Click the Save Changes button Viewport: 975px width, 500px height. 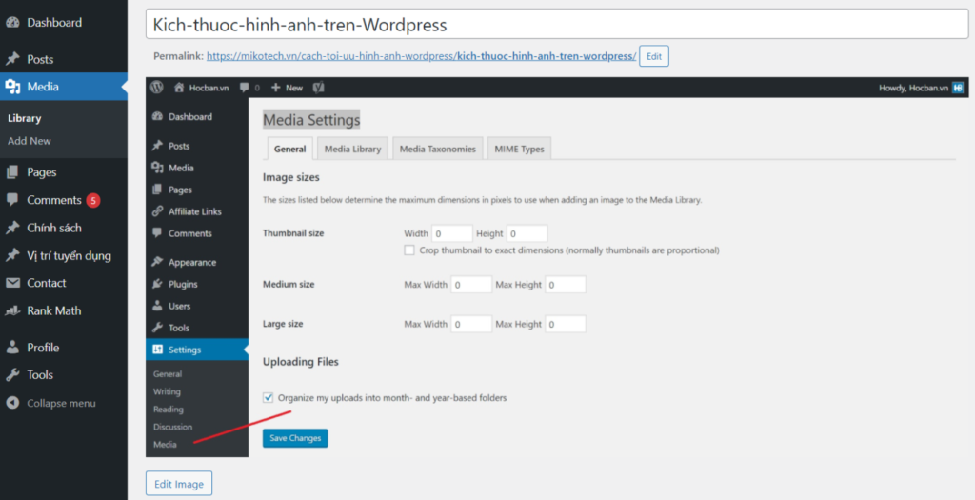[x=295, y=438]
